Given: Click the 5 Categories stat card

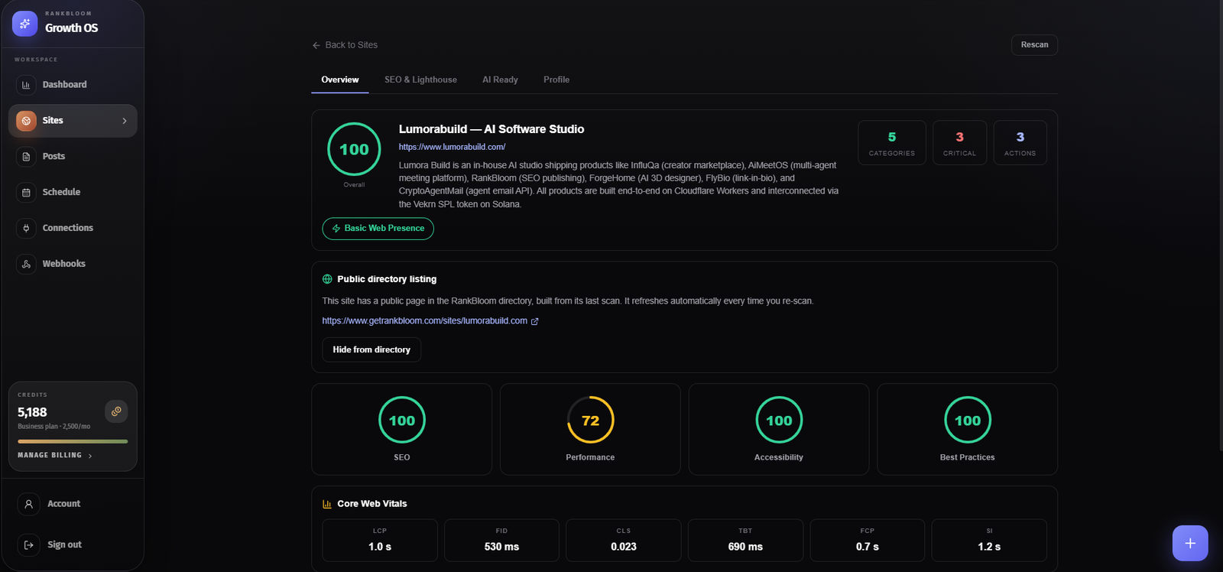Looking at the screenshot, I should (892, 143).
